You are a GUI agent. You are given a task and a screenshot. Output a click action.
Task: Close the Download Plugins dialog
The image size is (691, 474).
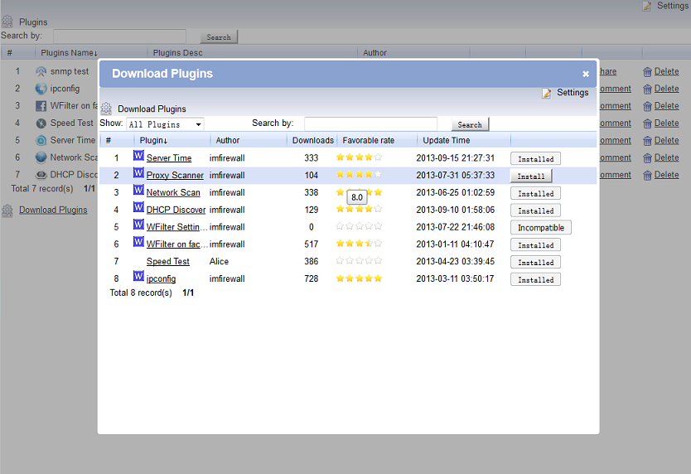[x=586, y=74]
